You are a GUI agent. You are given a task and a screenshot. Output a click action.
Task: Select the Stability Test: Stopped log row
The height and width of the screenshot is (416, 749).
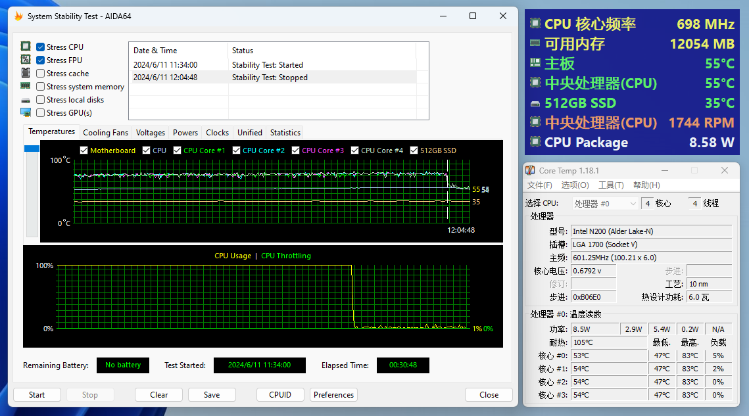click(x=274, y=78)
